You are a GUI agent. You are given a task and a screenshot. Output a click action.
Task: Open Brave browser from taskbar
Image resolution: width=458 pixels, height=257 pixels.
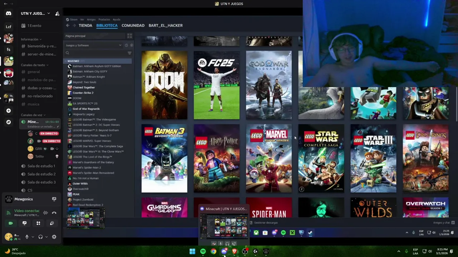pos(234,251)
